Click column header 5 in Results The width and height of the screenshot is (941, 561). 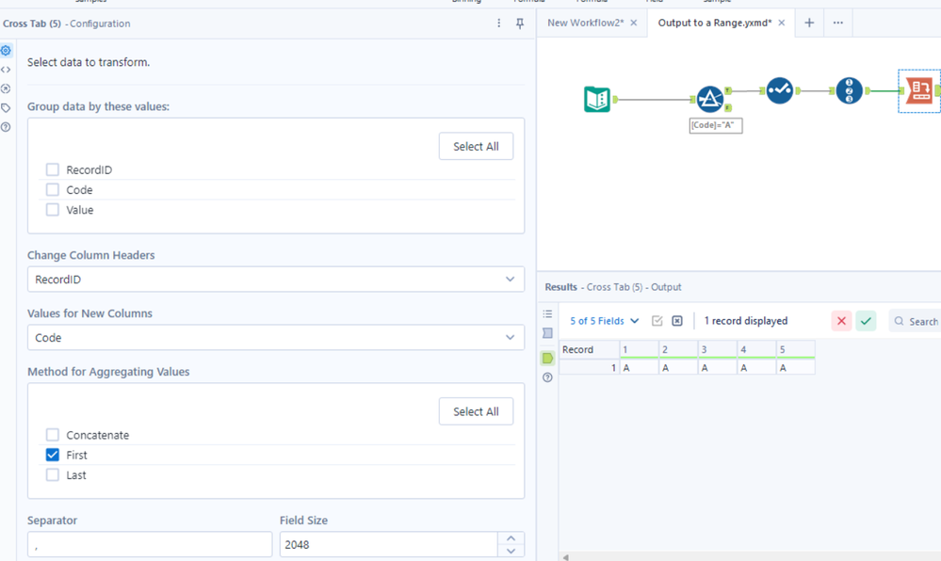click(x=796, y=349)
